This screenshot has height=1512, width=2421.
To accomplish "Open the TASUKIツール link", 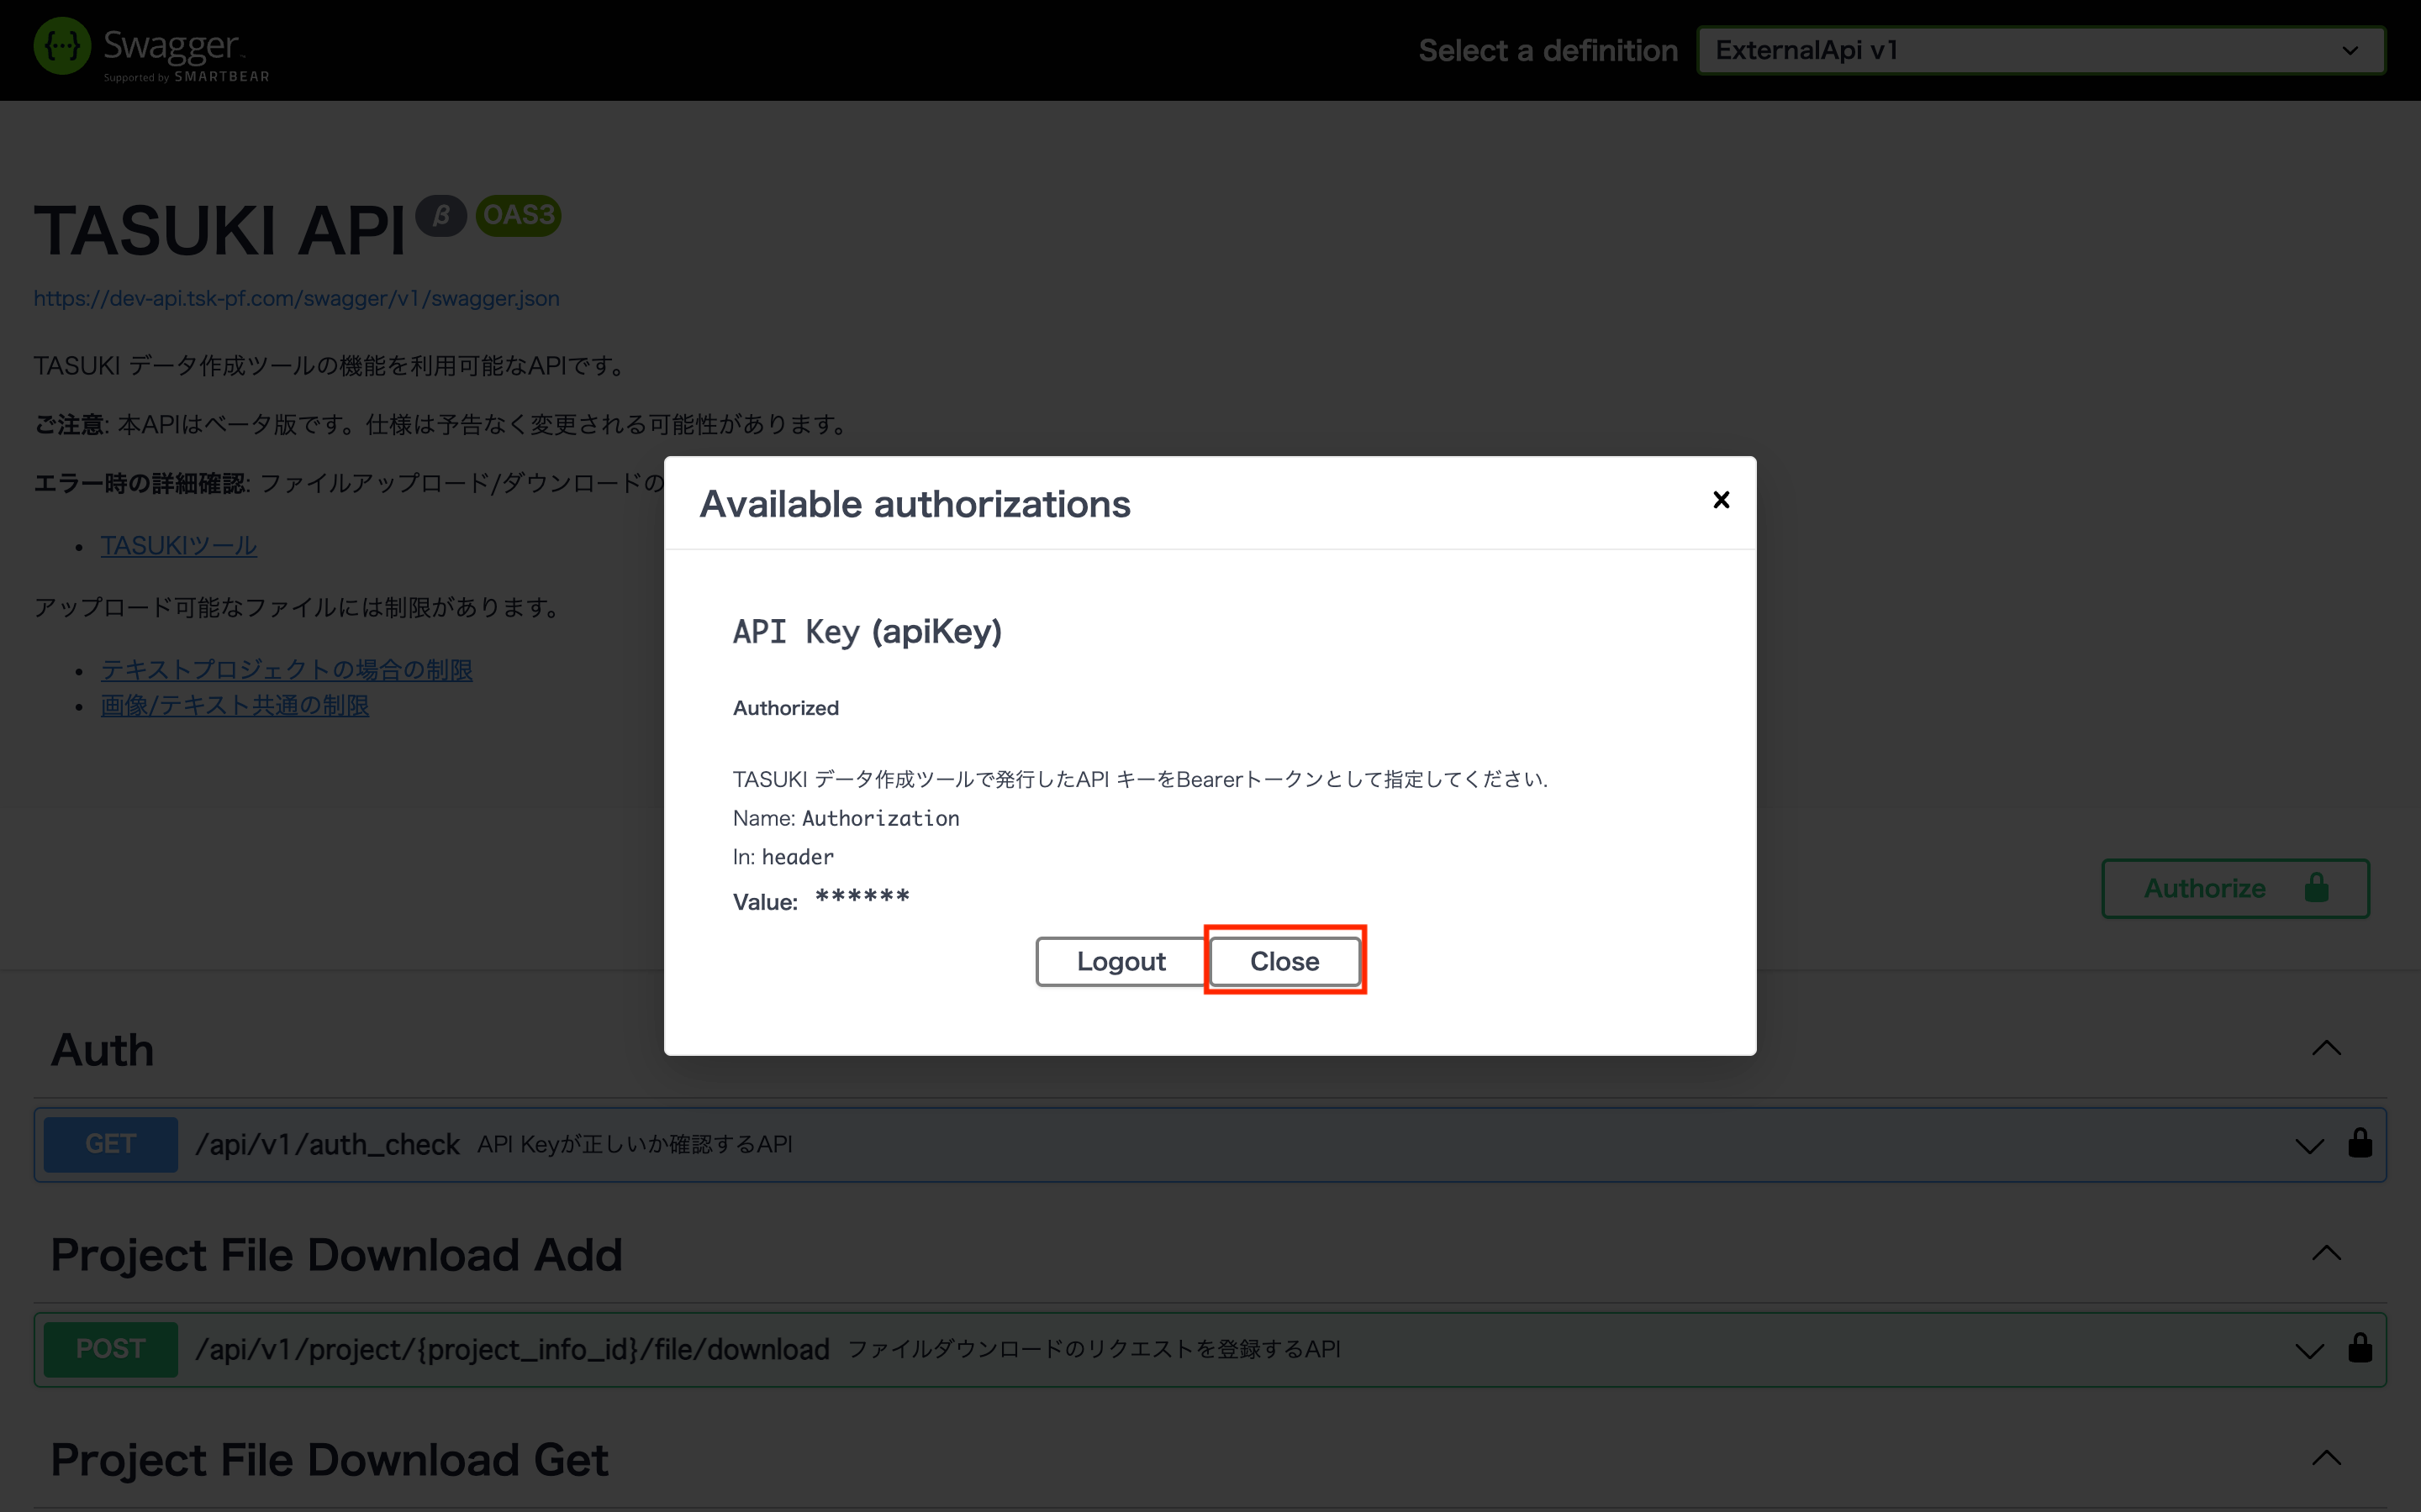I will (179, 546).
